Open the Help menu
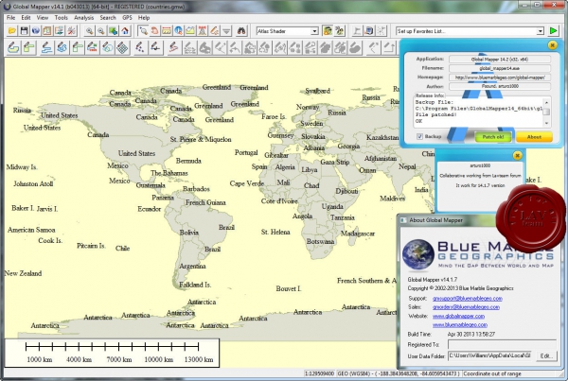This screenshot has width=568, height=381. (x=144, y=18)
